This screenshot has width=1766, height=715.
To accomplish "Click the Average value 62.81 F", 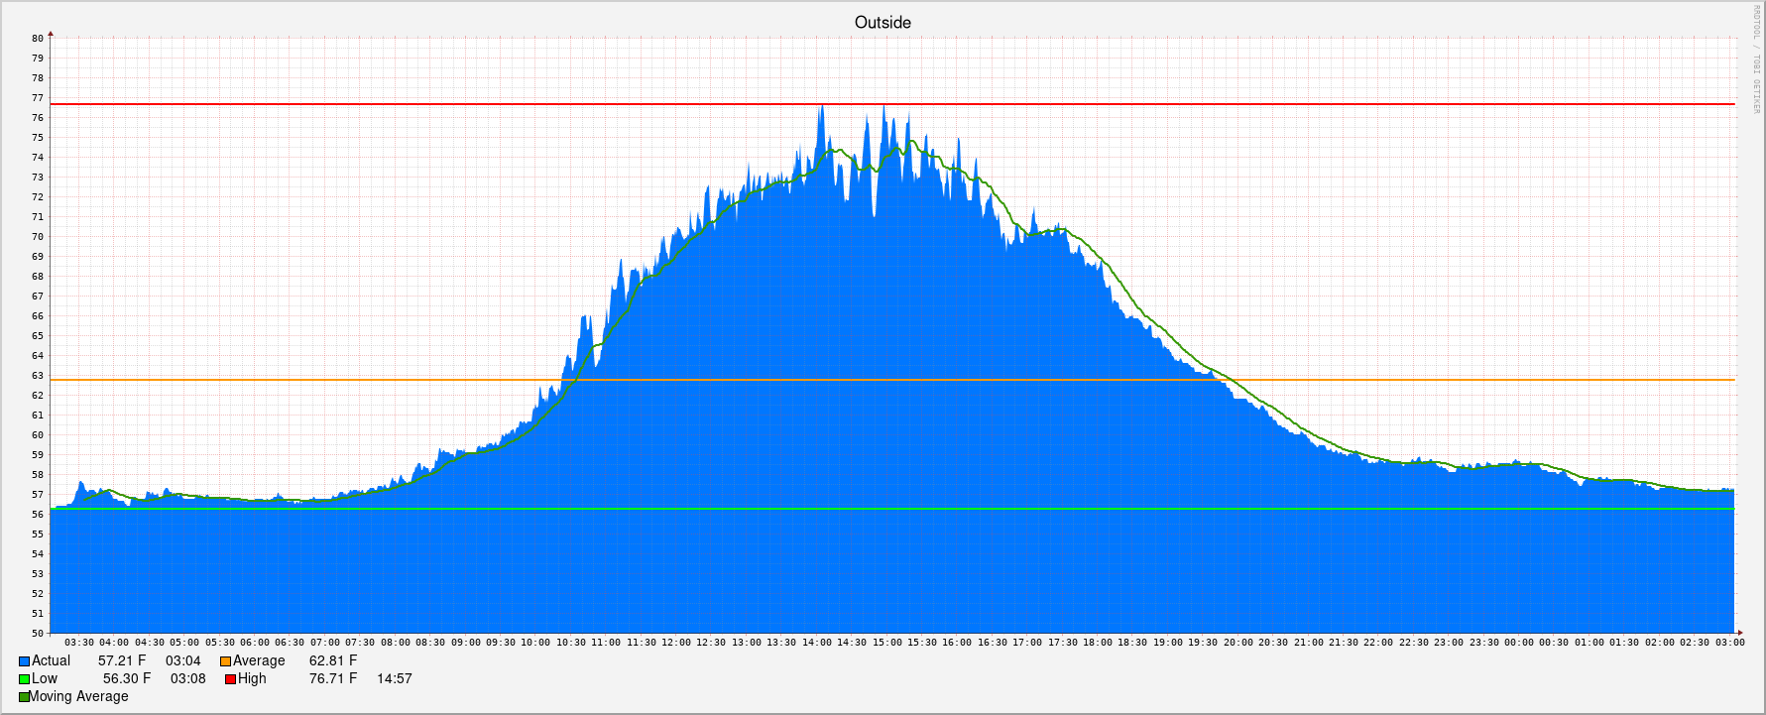I will (332, 661).
